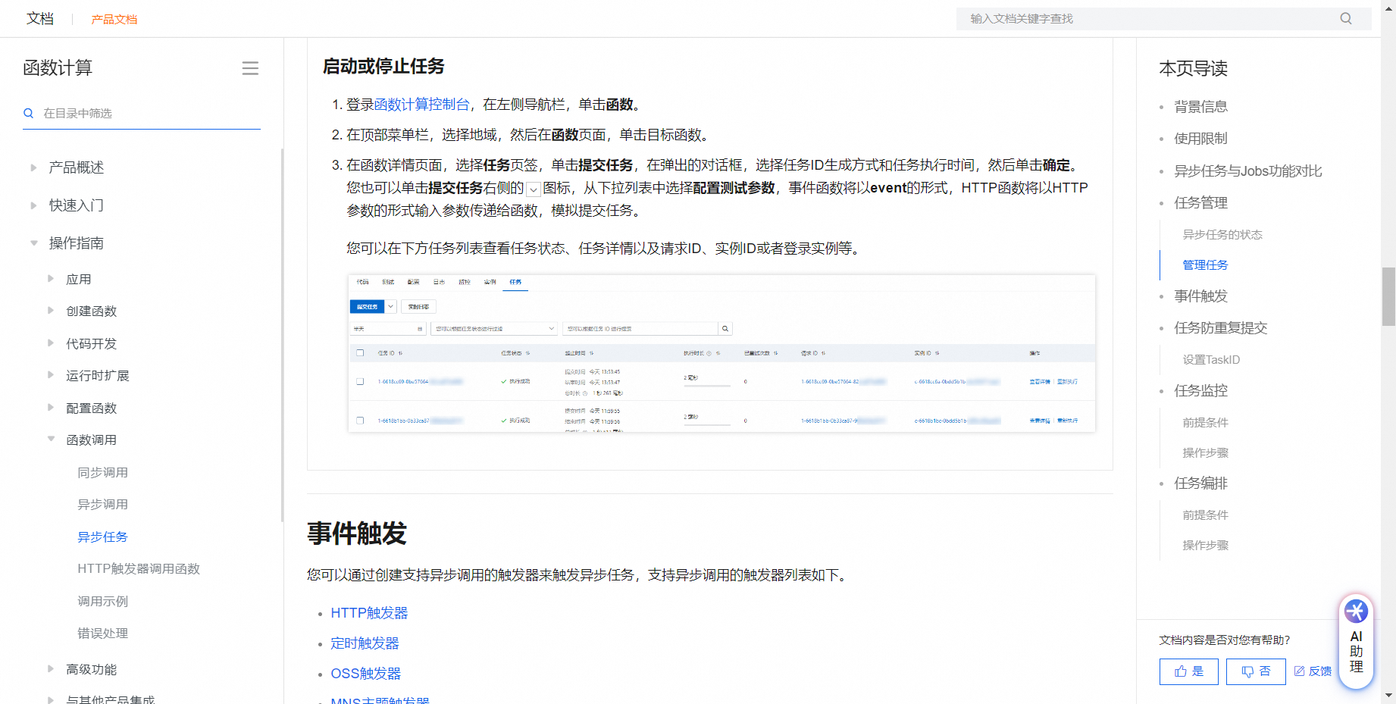Click the thumbs-down 否 button
1396x704 pixels.
point(1255,671)
